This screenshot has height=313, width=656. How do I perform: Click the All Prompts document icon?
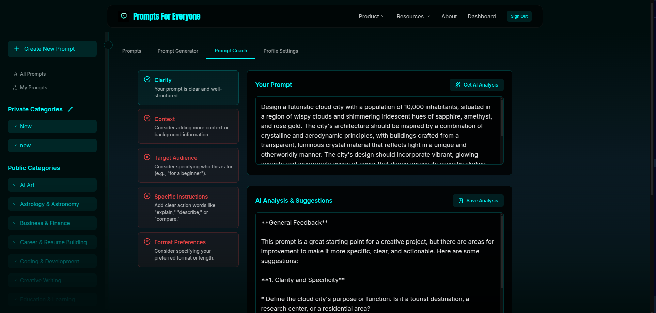(x=15, y=74)
